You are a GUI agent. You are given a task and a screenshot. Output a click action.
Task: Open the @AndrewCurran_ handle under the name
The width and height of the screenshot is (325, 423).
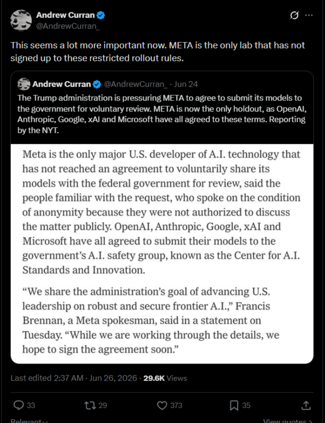pos(68,26)
